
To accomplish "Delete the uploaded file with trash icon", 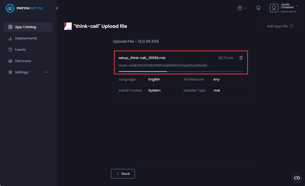I will [x=241, y=58].
